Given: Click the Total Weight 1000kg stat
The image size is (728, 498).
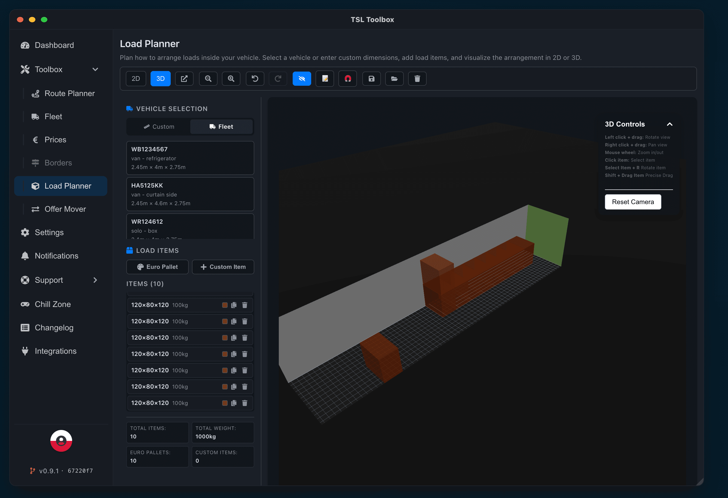Looking at the screenshot, I should click(x=223, y=432).
